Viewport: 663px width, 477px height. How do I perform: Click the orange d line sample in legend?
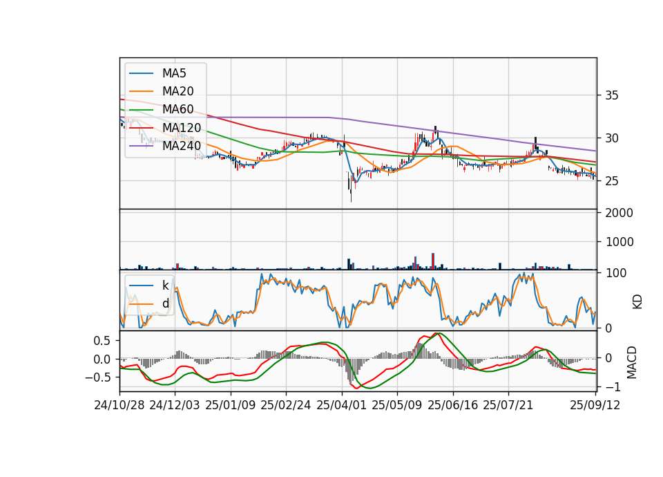pos(141,303)
